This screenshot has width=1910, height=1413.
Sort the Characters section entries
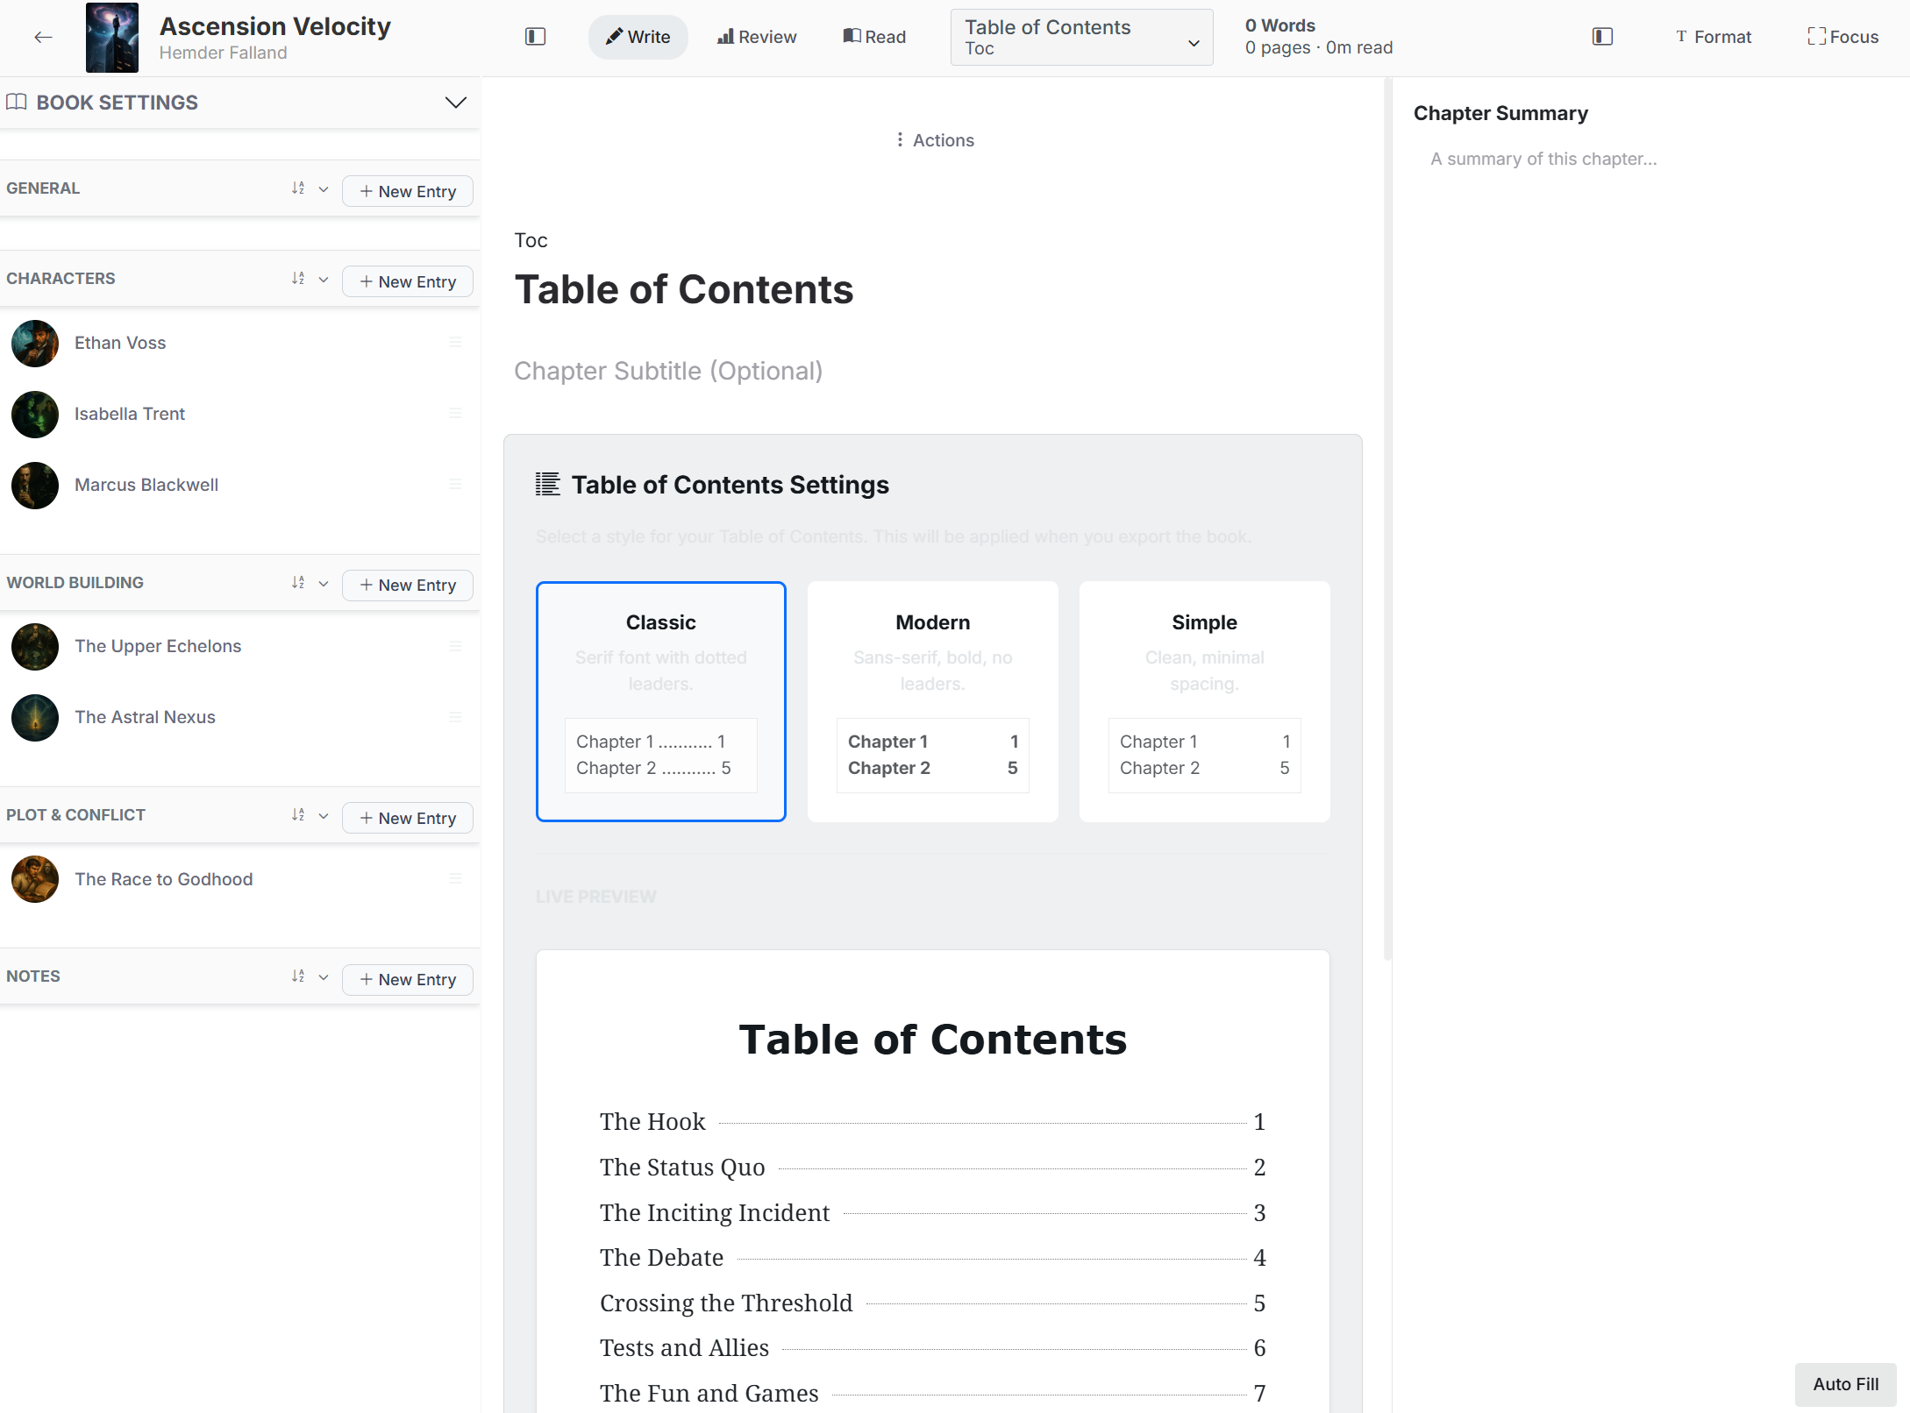[x=298, y=279]
